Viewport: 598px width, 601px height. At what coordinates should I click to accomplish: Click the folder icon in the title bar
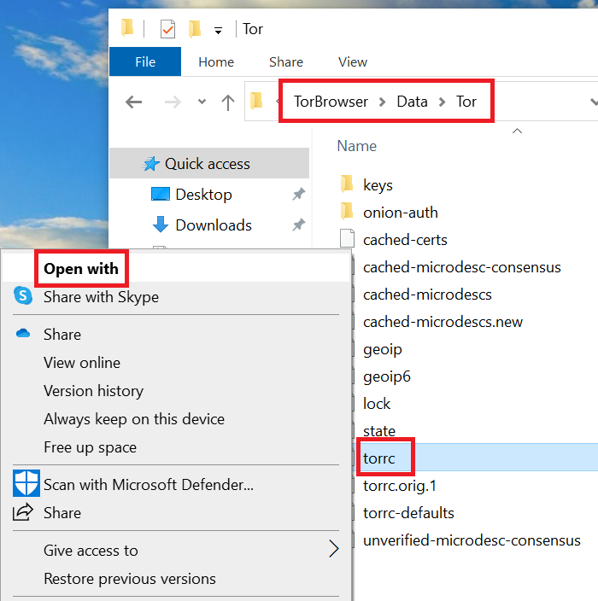tap(127, 28)
